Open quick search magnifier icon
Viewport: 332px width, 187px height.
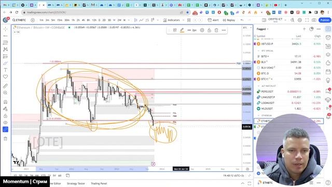pyautogui.click(x=292, y=20)
